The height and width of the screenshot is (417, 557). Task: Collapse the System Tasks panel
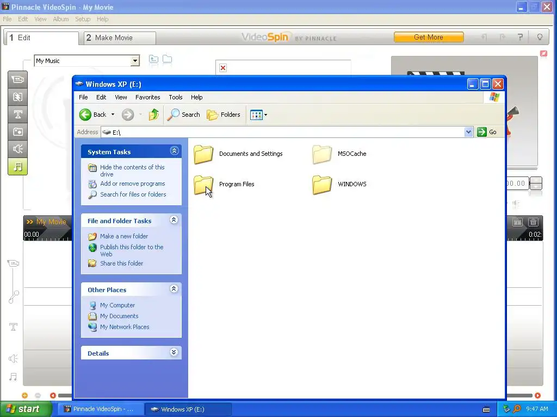click(174, 151)
